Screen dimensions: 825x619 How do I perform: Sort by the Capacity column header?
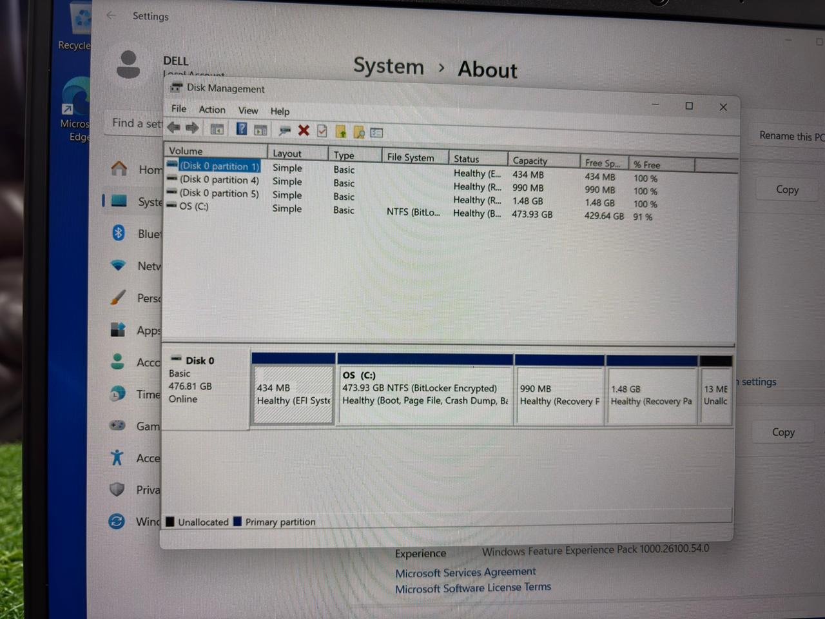coord(530,161)
